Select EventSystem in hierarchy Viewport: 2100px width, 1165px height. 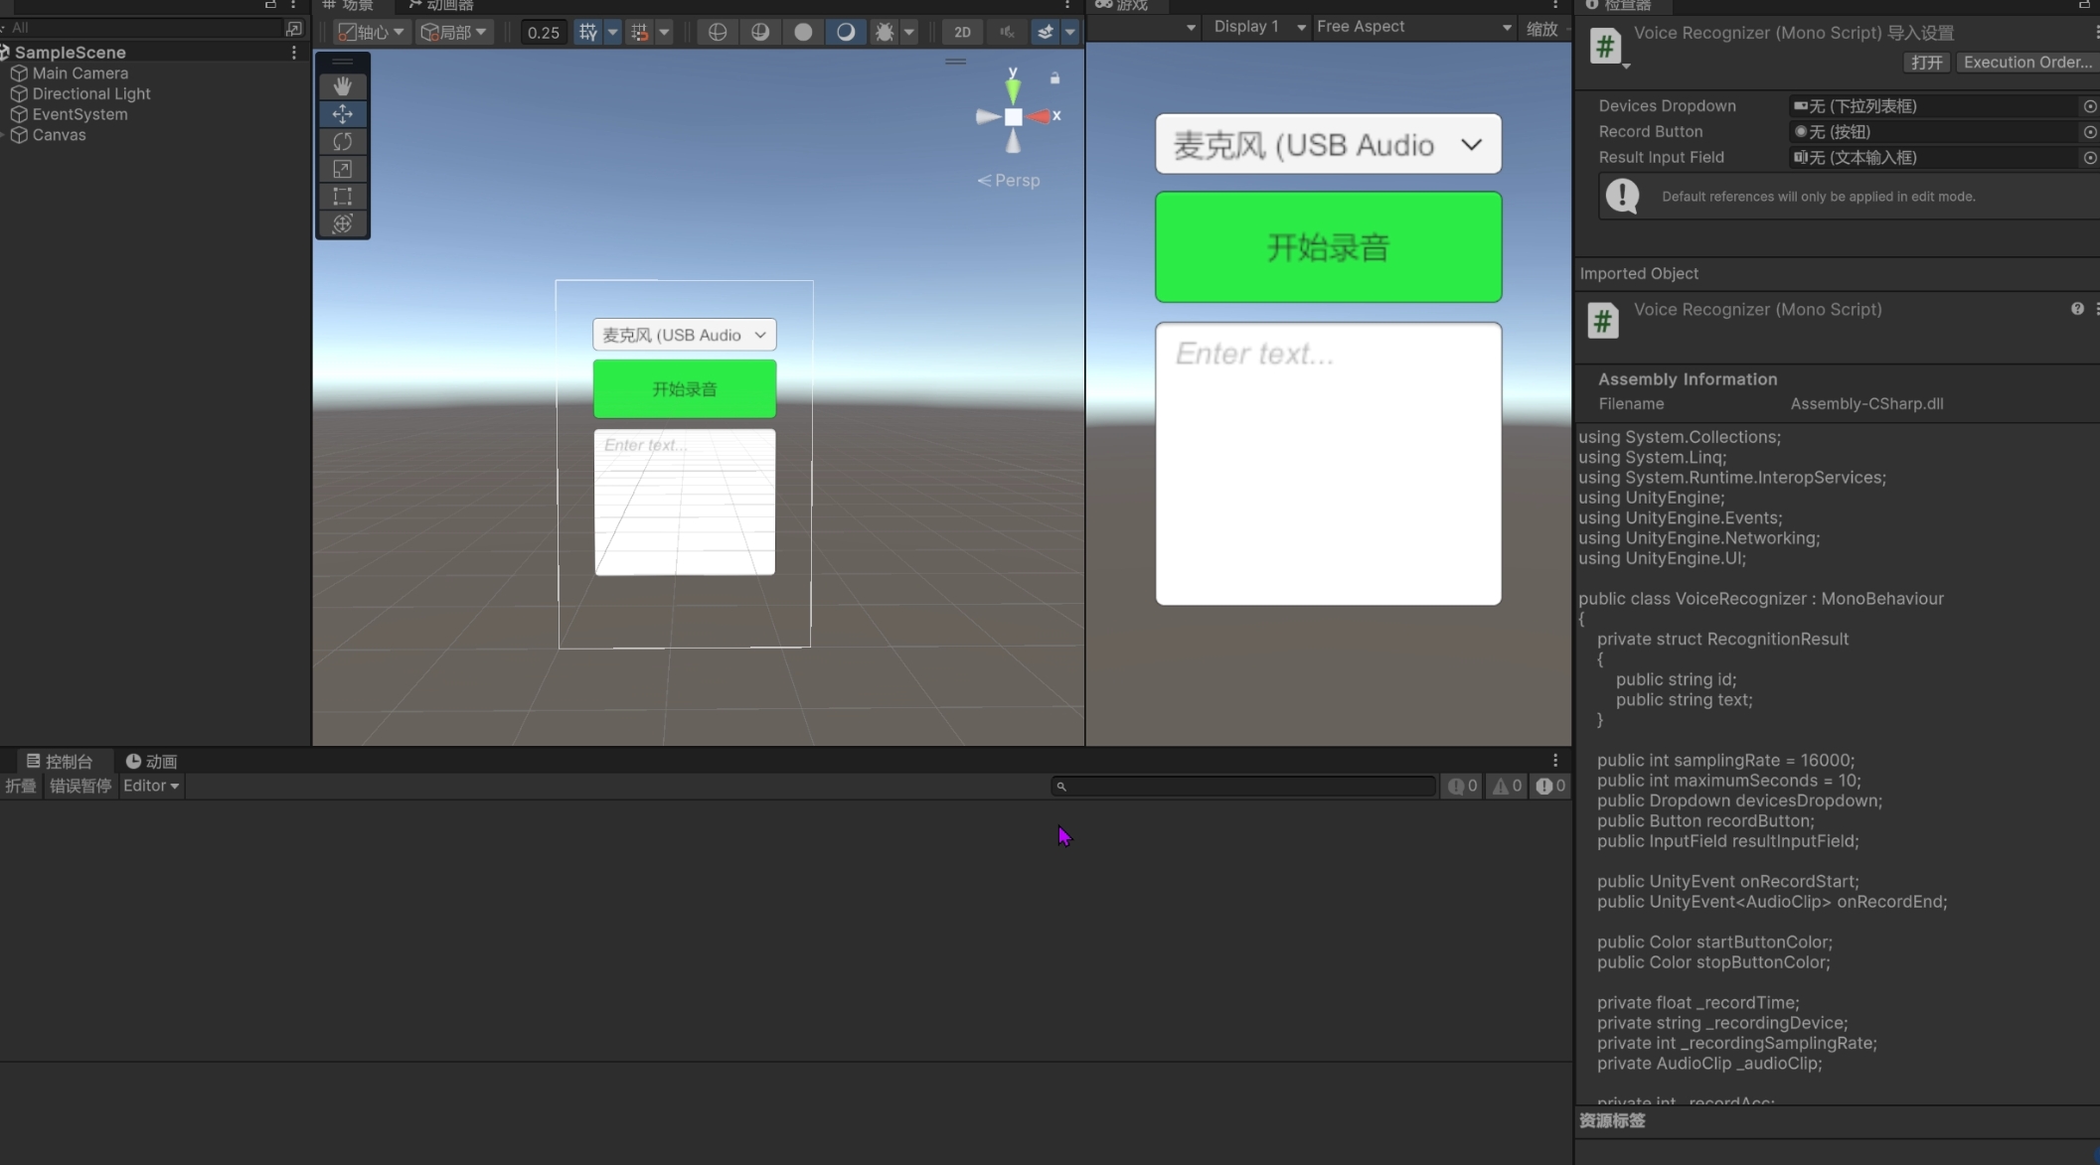pos(80,114)
